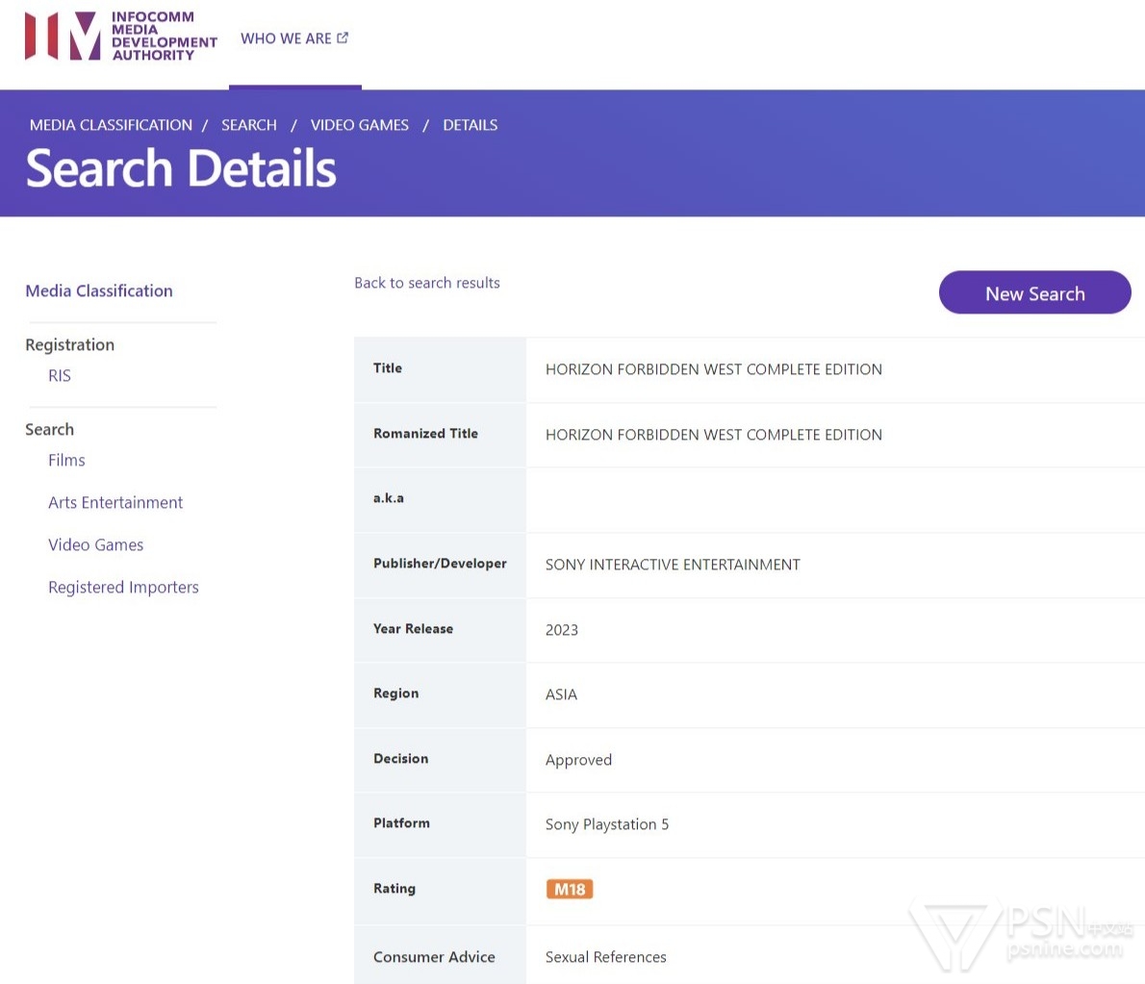Click the Approved decision value

coord(578,760)
